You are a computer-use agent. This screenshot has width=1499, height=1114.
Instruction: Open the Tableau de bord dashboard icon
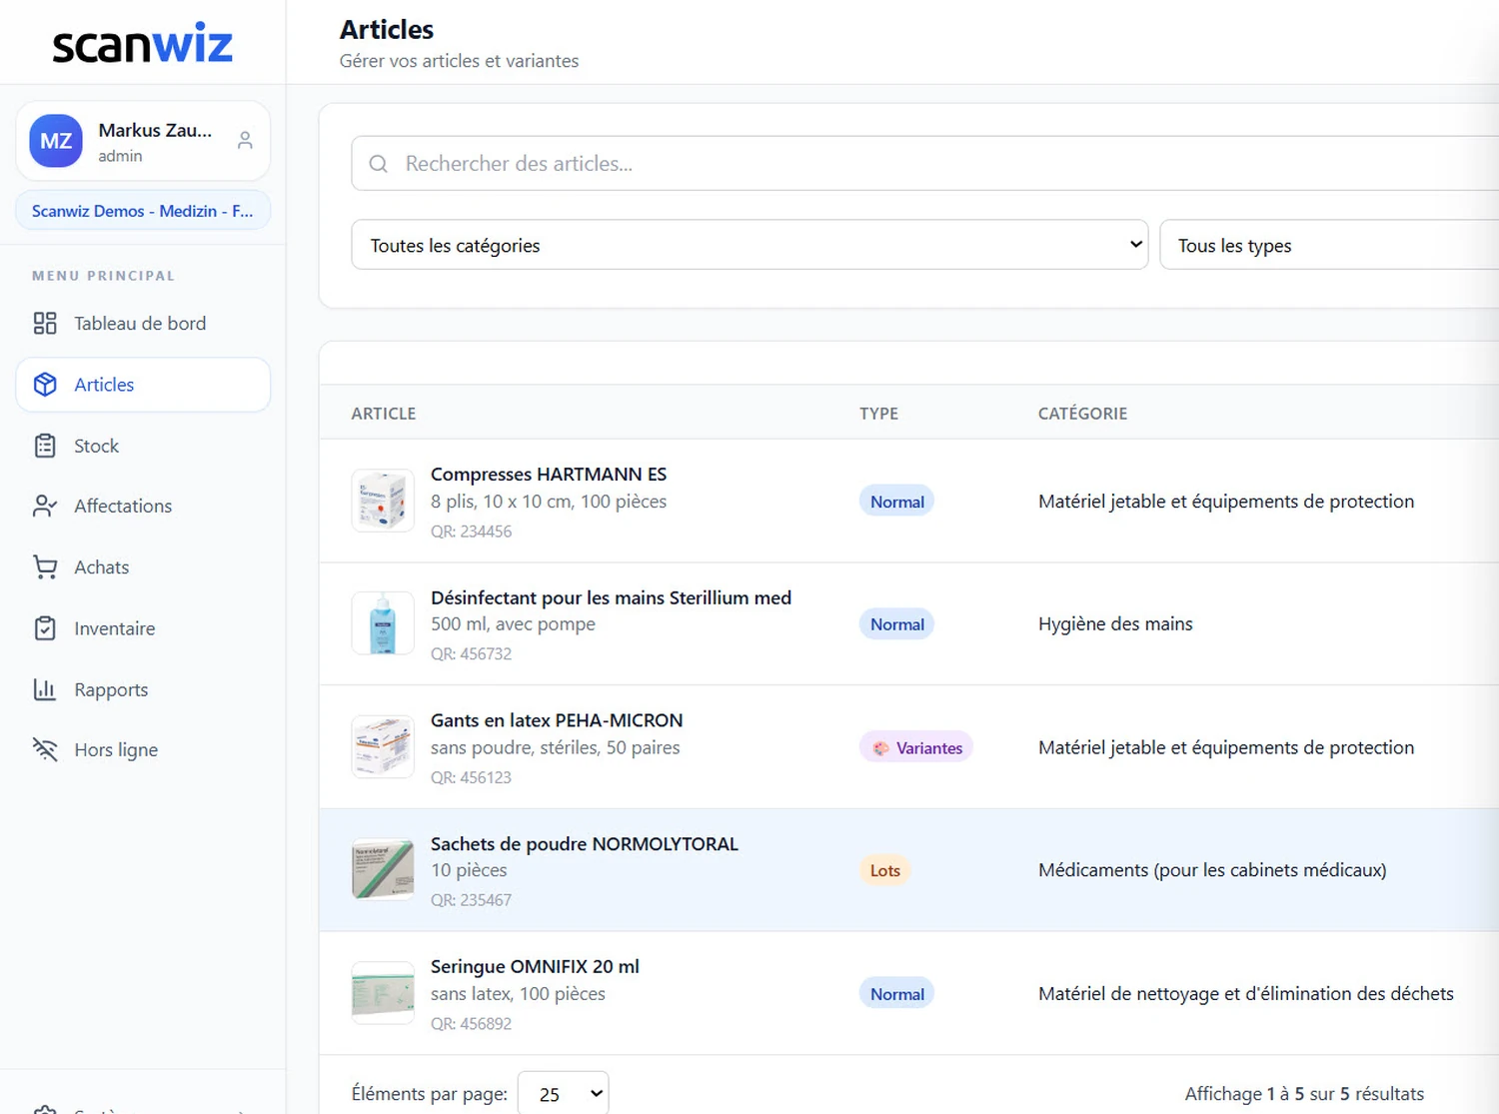pyautogui.click(x=45, y=323)
